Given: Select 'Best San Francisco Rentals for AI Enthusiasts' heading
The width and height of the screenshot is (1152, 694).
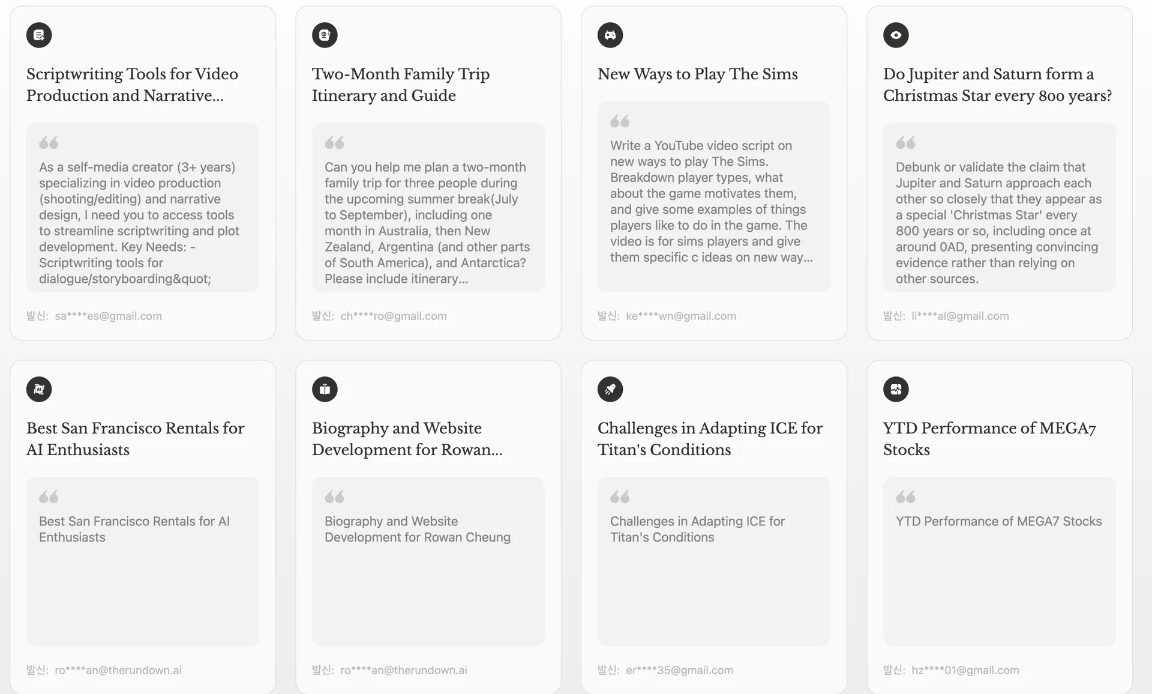Looking at the screenshot, I should (135, 439).
